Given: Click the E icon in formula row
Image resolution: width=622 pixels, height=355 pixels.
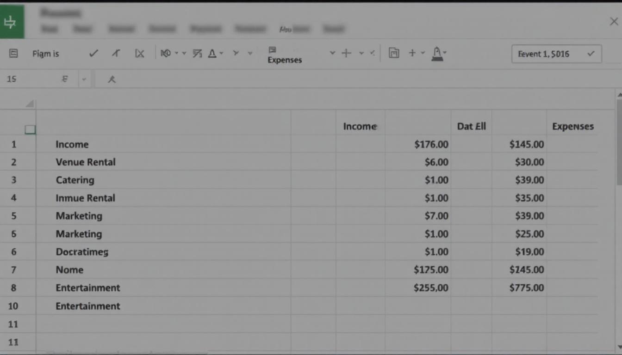Looking at the screenshot, I should [x=65, y=80].
